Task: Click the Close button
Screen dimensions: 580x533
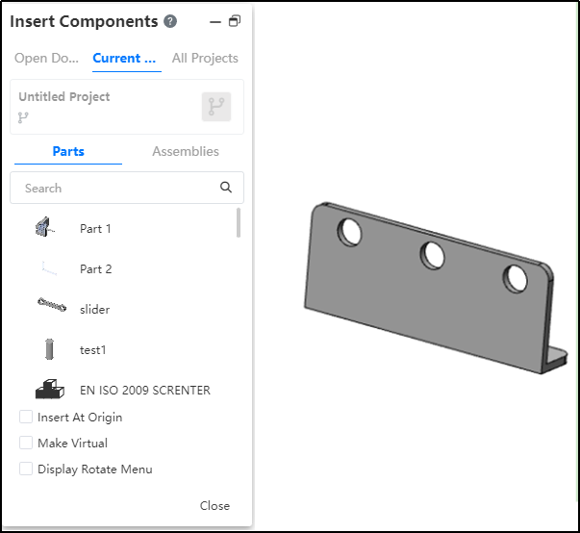Action: pos(214,506)
